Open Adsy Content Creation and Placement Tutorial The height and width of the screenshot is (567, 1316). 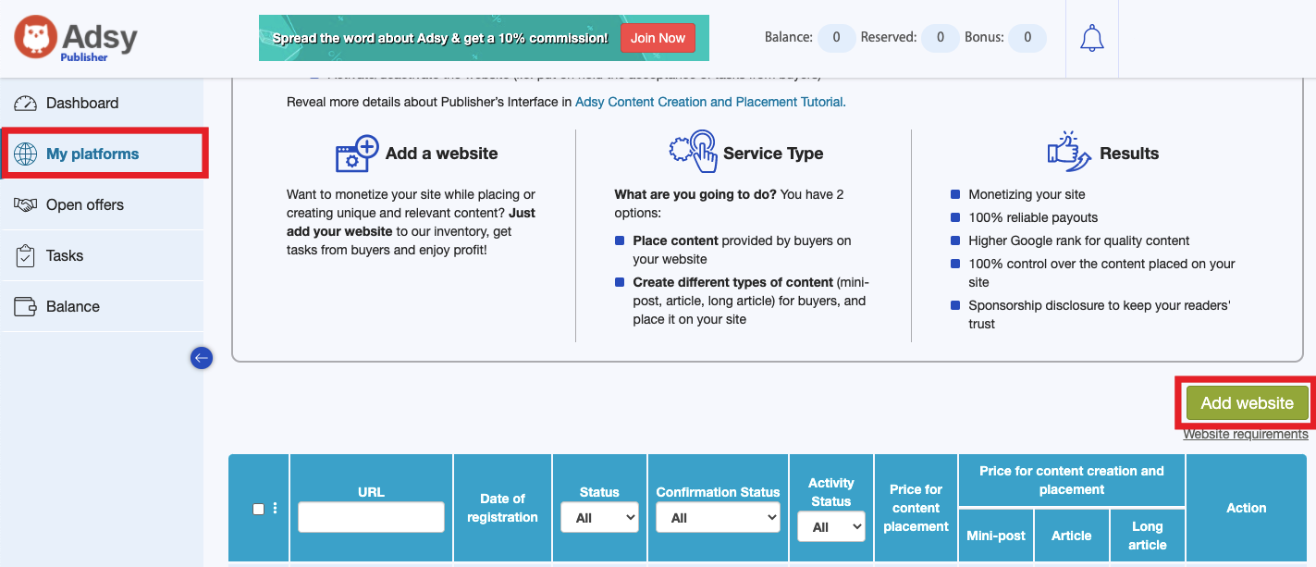(x=709, y=102)
